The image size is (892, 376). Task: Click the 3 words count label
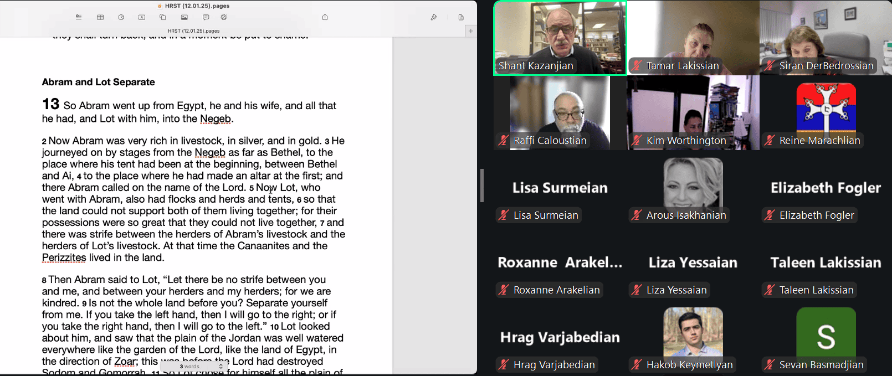pyautogui.click(x=189, y=367)
